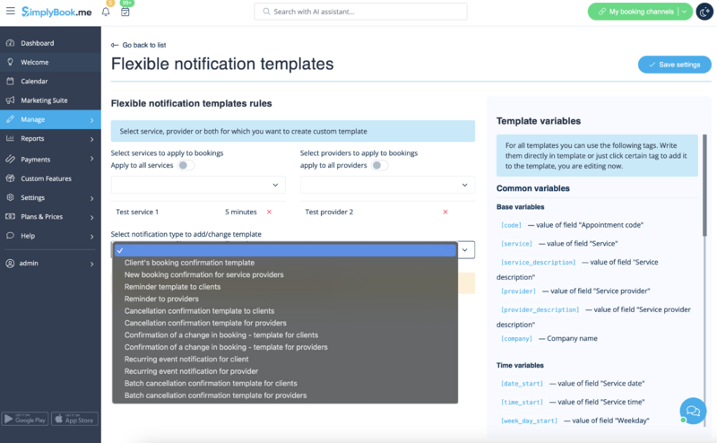The height and width of the screenshot is (443, 717).
Task: Expand the Settings submenu chevron
Action: click(92, 198)
